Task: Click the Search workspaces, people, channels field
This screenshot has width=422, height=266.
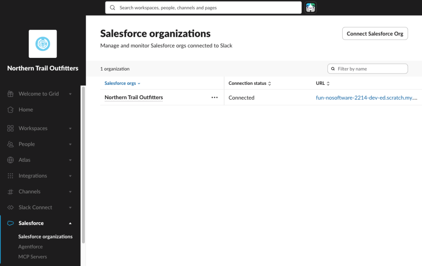Action: coord(203,8)
